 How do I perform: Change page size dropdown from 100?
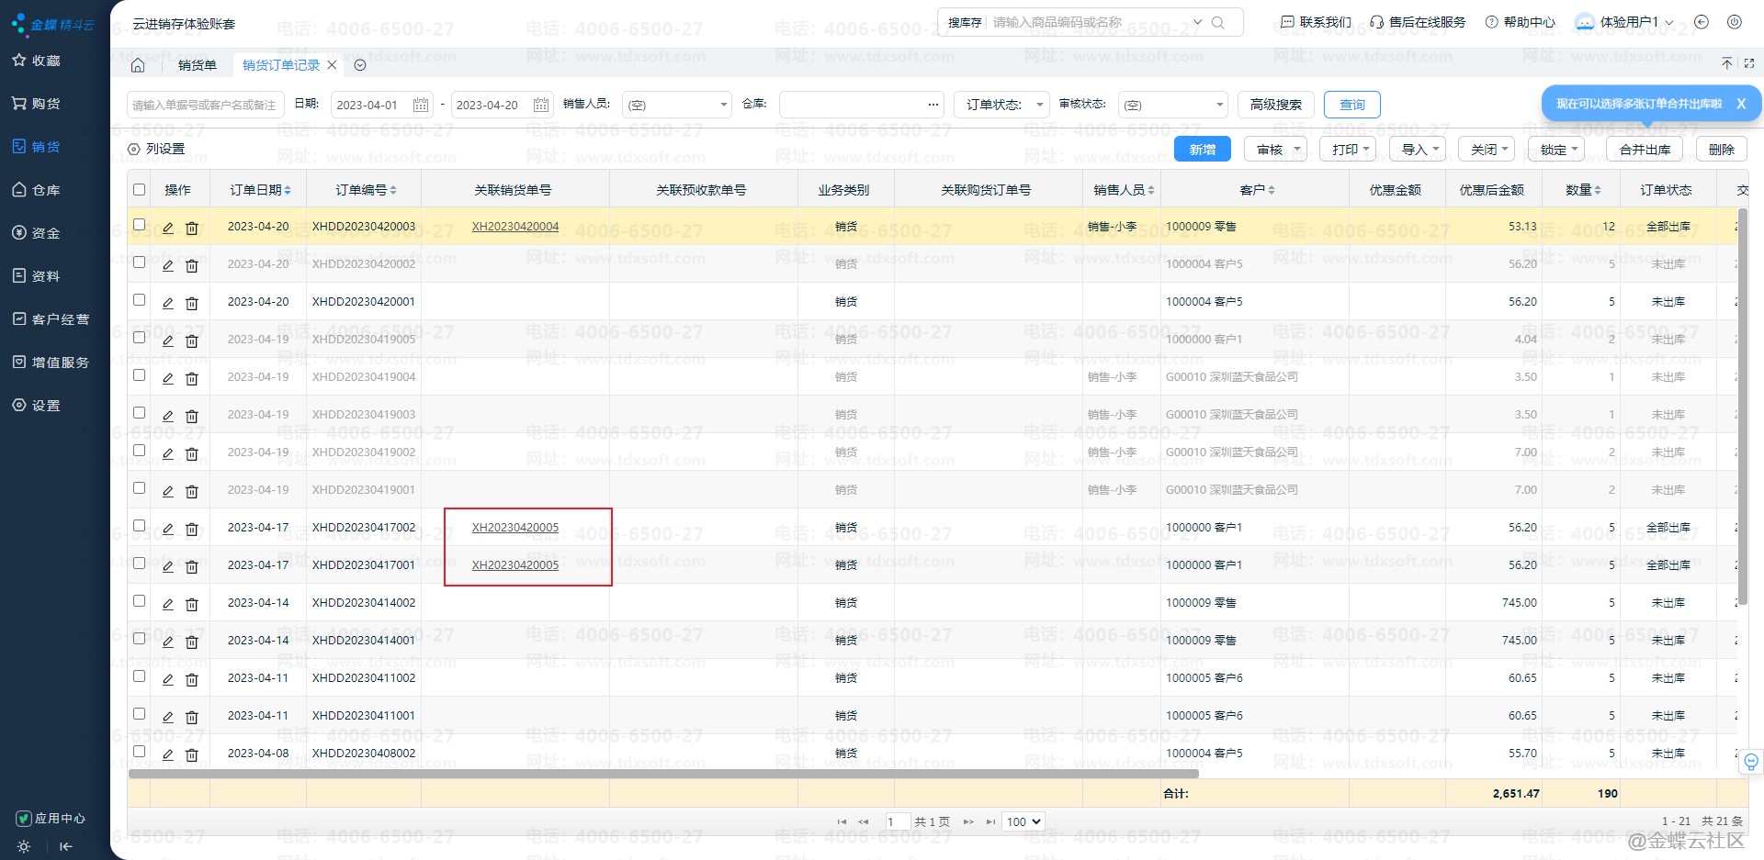(x=1023, y=821)
